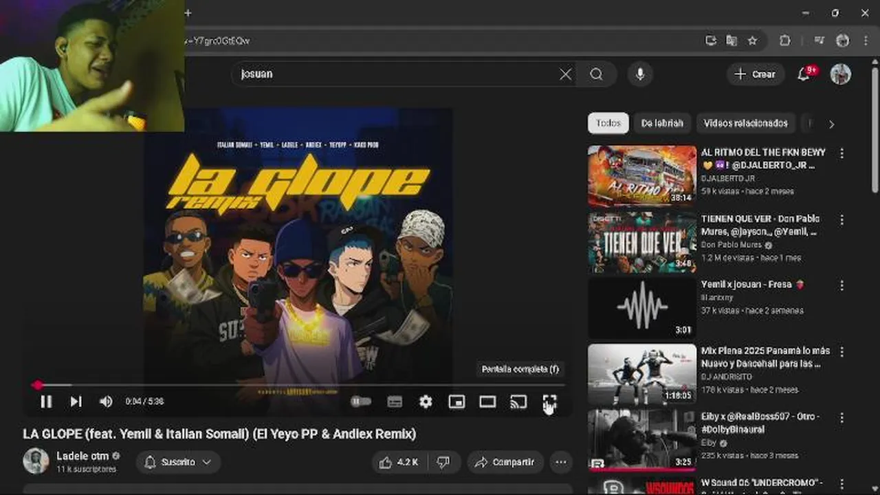This screenshot has height=495, width=880.
Task: Expand the Suscrito notification dropdown
Action: click(x=178, y=463)
